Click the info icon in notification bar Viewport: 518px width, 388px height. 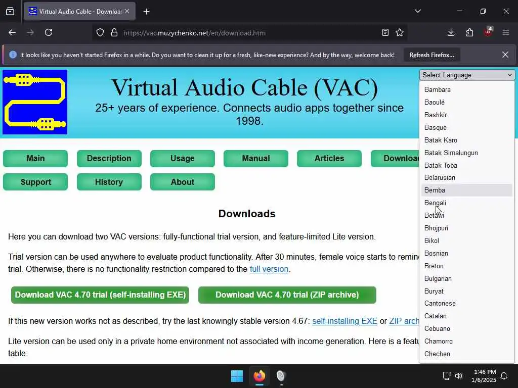coord(13,55)
